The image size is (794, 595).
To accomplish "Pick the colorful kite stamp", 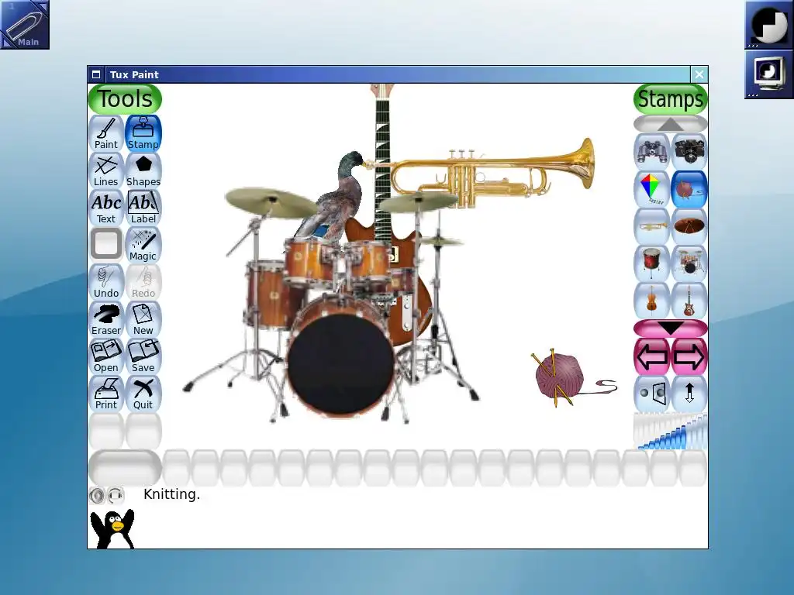I will pos(651,189).
